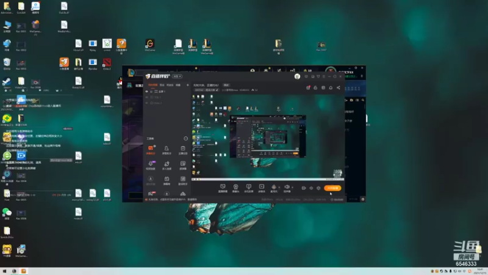Open mode dropdown beside the app logo
This screenshot has width=488, height=275.
click(x=177, y=76)
